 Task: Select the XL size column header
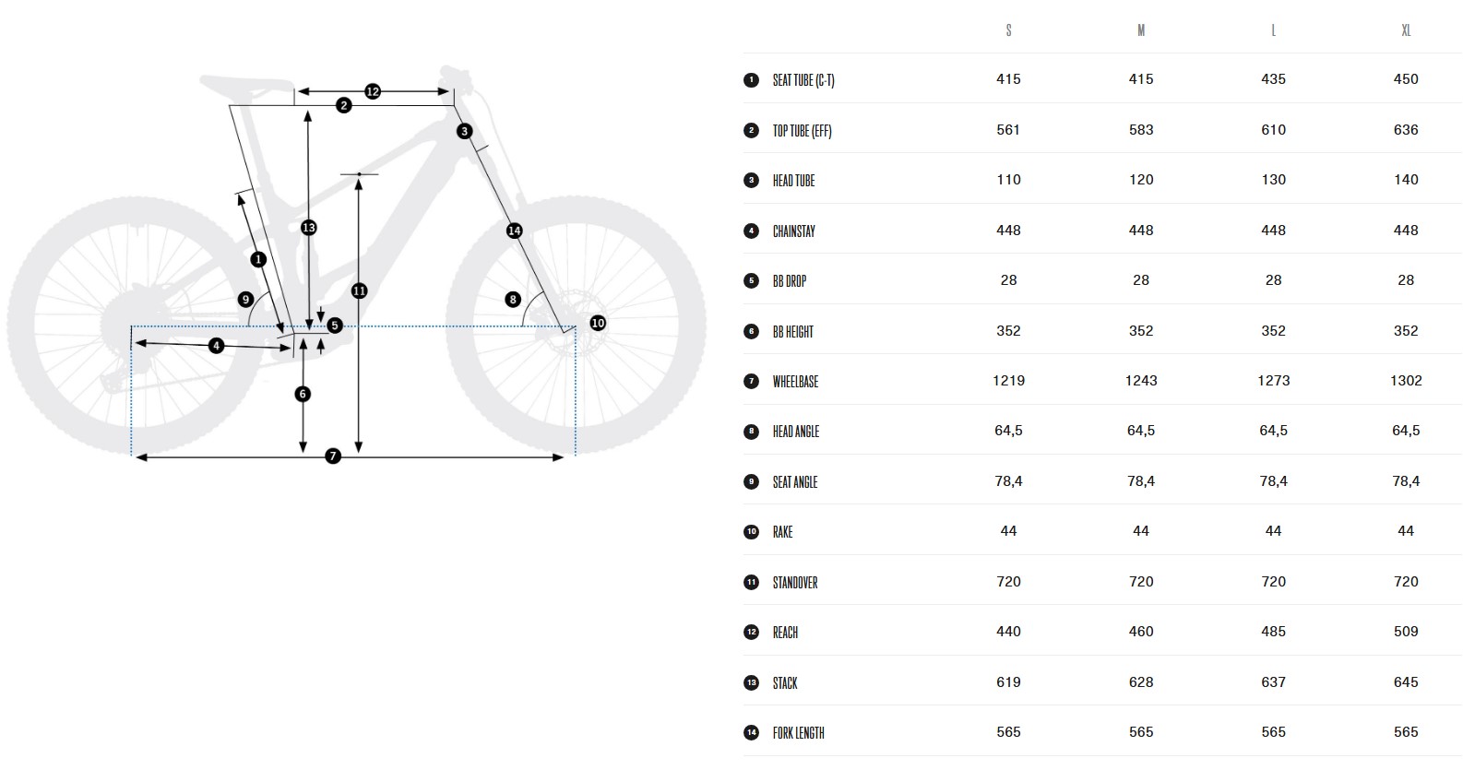pos(1406,30)
